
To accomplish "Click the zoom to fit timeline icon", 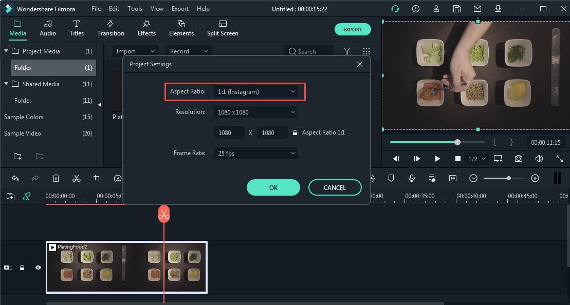I will [453, 178].
